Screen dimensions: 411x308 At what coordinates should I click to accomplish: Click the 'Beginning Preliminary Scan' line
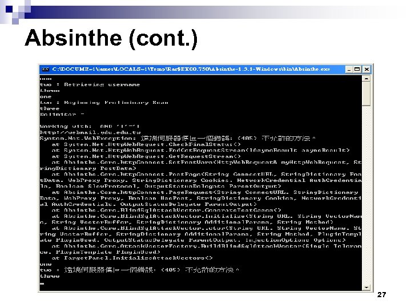click(x=104, y=103)
